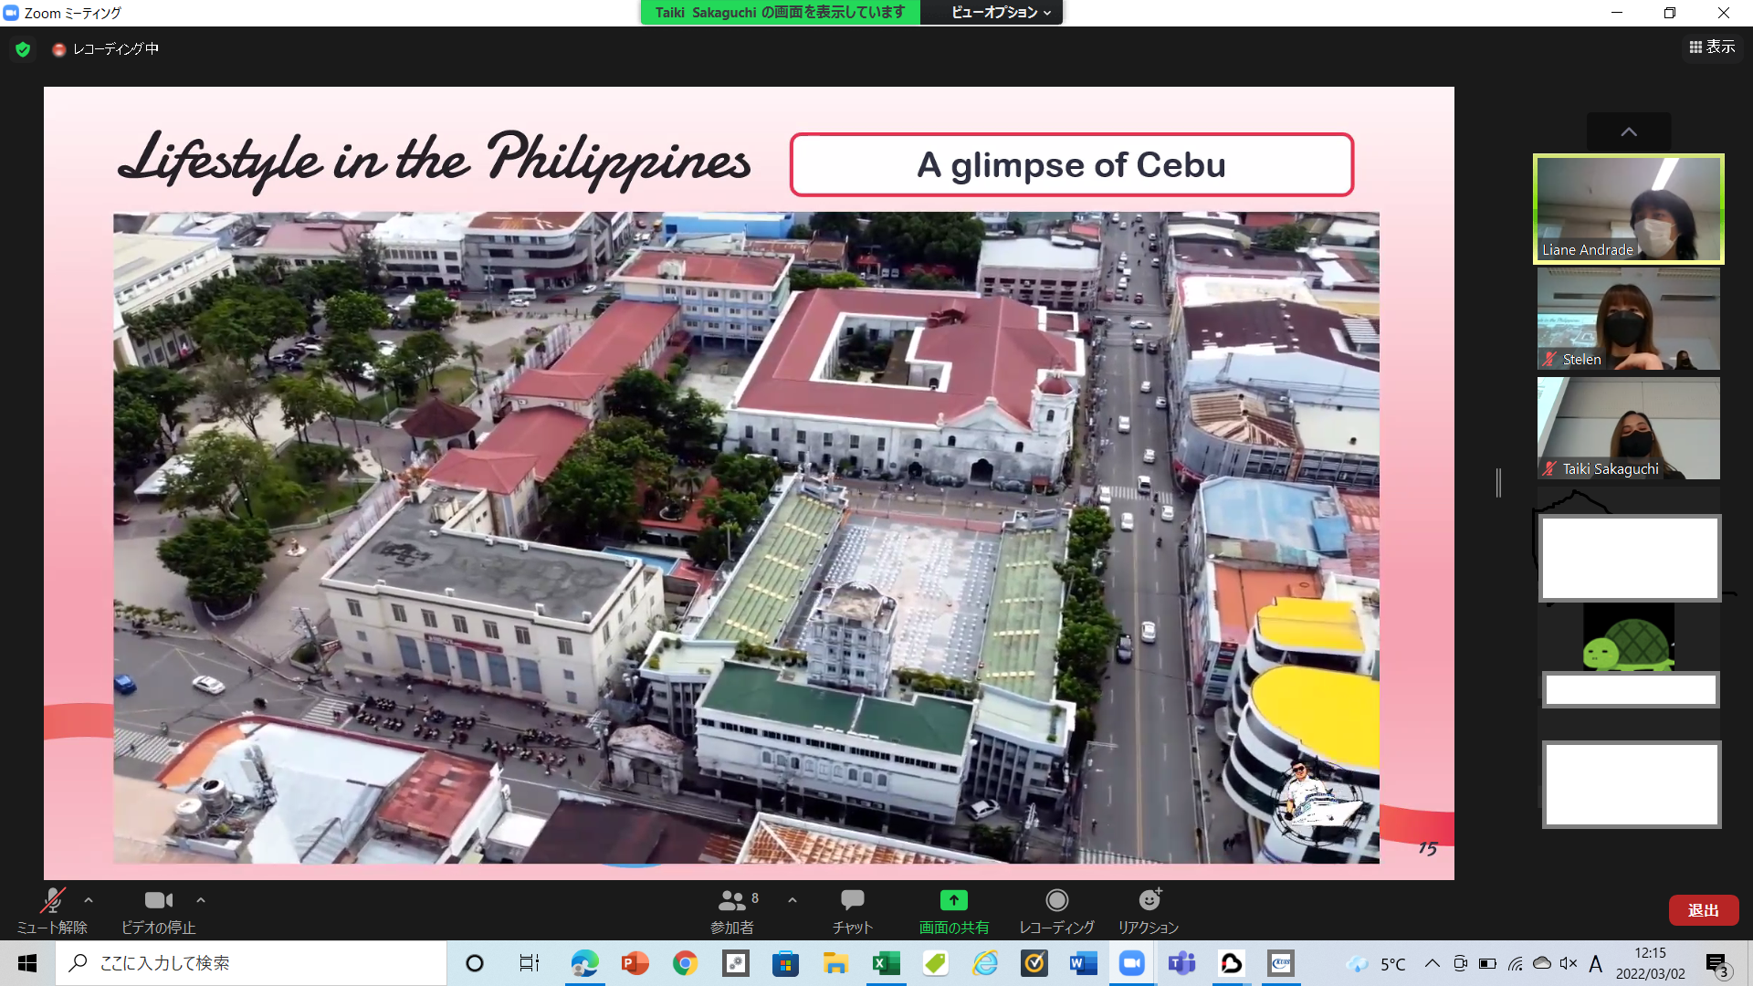Open Microsoft Edge from the taskbar
Viewport: 1753px width, 986px height.
(584, 963)
